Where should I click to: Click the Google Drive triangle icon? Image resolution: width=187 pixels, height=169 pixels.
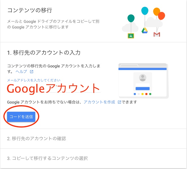(x=145, y=30)
